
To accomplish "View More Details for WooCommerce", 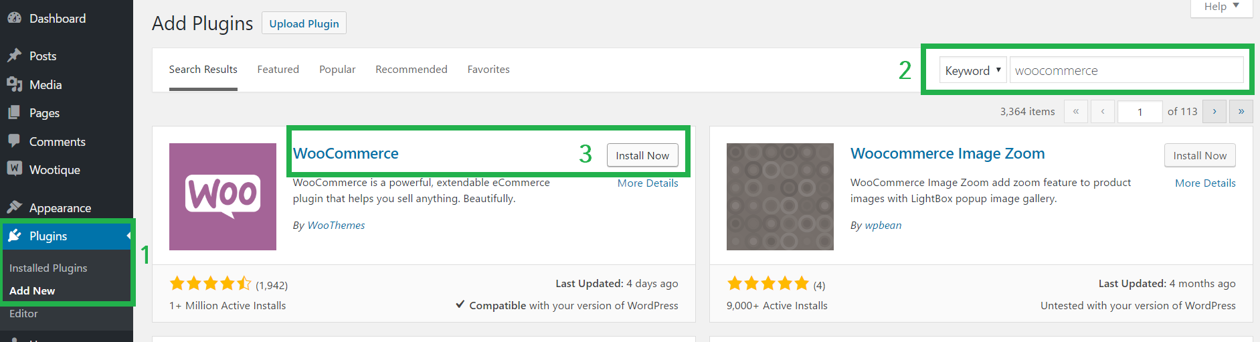I will 648,183.
